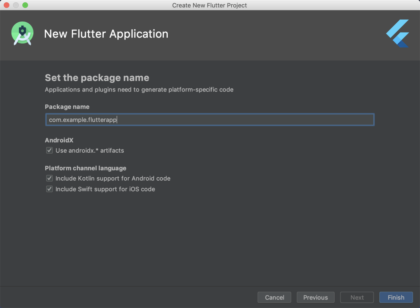Go back with the Previous button
Screen dimensions: 420x308
pyautogui.click(x=315, y=298)
